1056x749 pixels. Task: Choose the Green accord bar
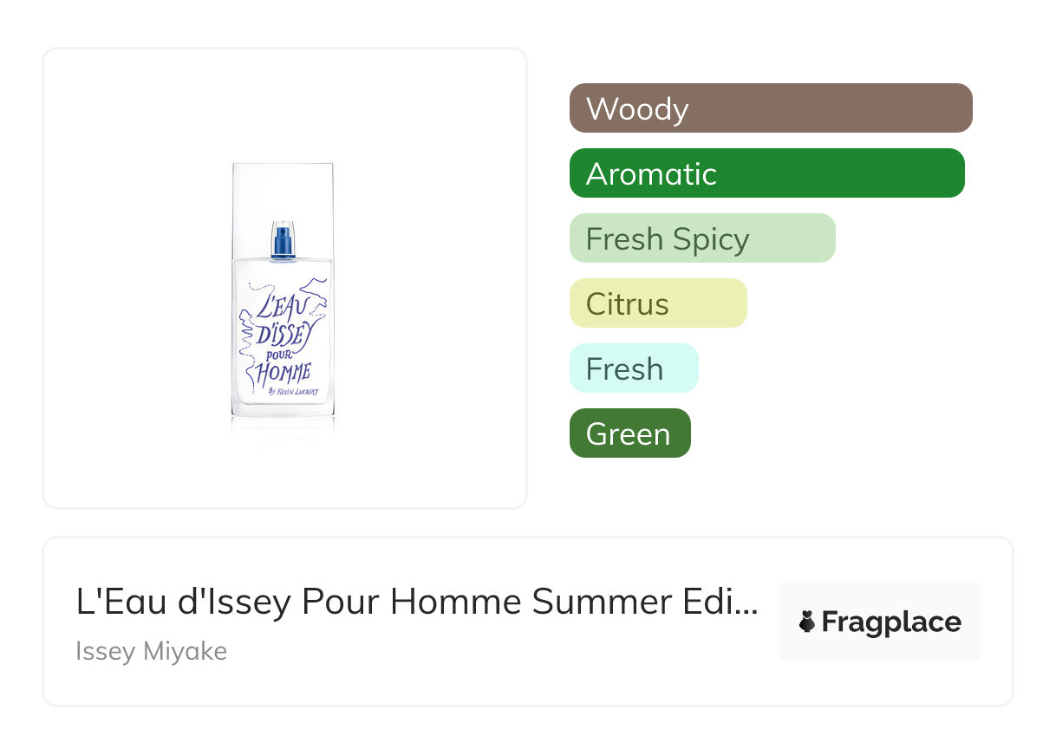tap(629, 433)
